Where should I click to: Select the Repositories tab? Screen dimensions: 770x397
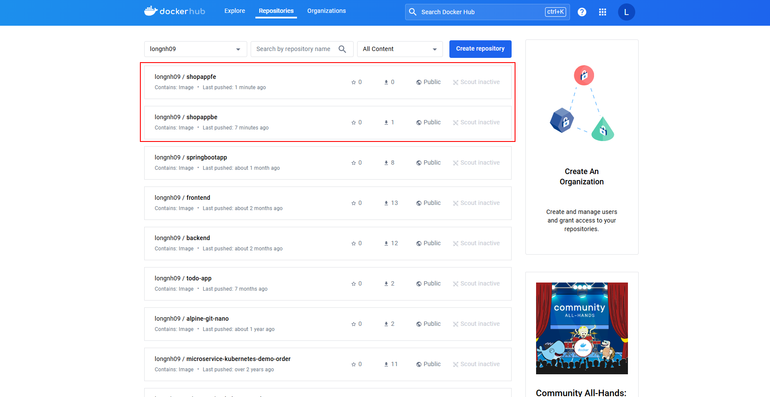(276, 11)
